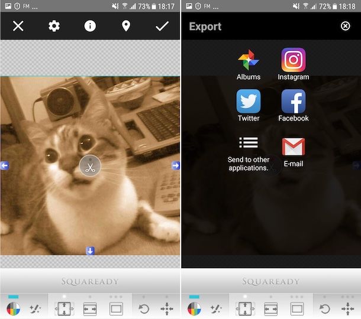Tap the 18:18 clock in the right status bar

[x=347, y=6]
